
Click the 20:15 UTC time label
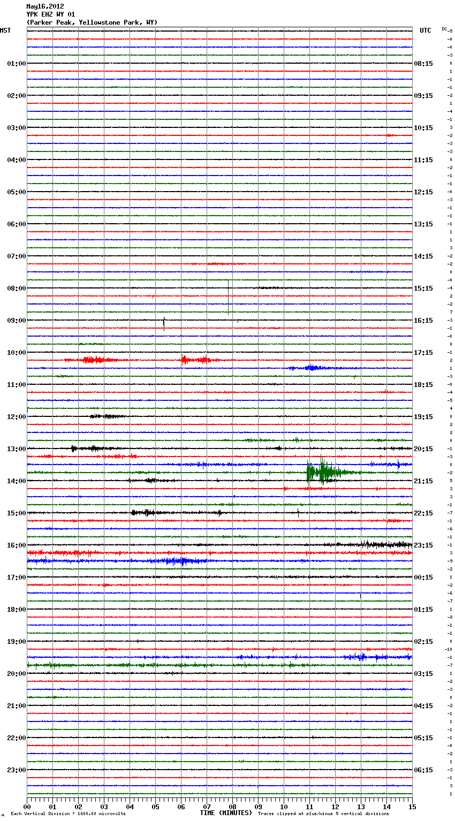[423, 449]
